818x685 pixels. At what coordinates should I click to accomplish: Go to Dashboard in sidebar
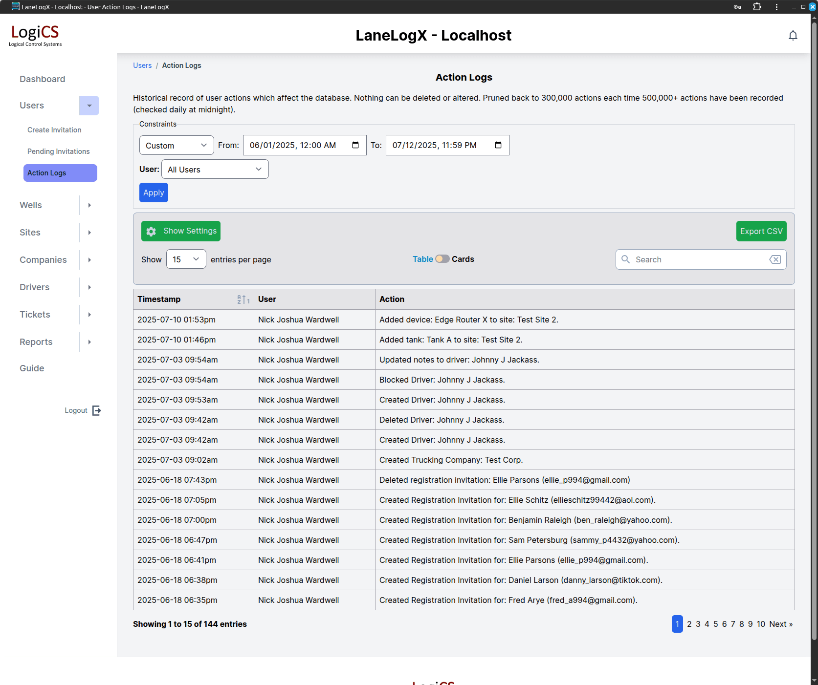point(43,79)
